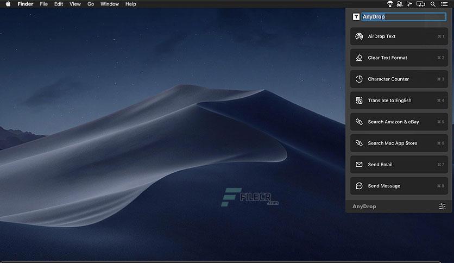Run the Search Amazon & eBay action
Image resolution: width=454 pixels, height=263 pixels.
click(399, 122)
